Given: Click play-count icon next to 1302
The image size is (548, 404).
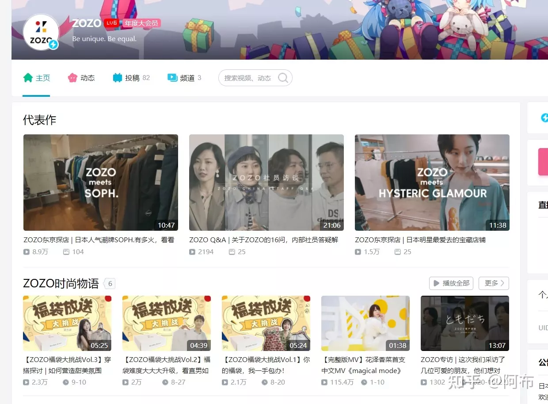Looking at the screenshot, I should point(424,382).
